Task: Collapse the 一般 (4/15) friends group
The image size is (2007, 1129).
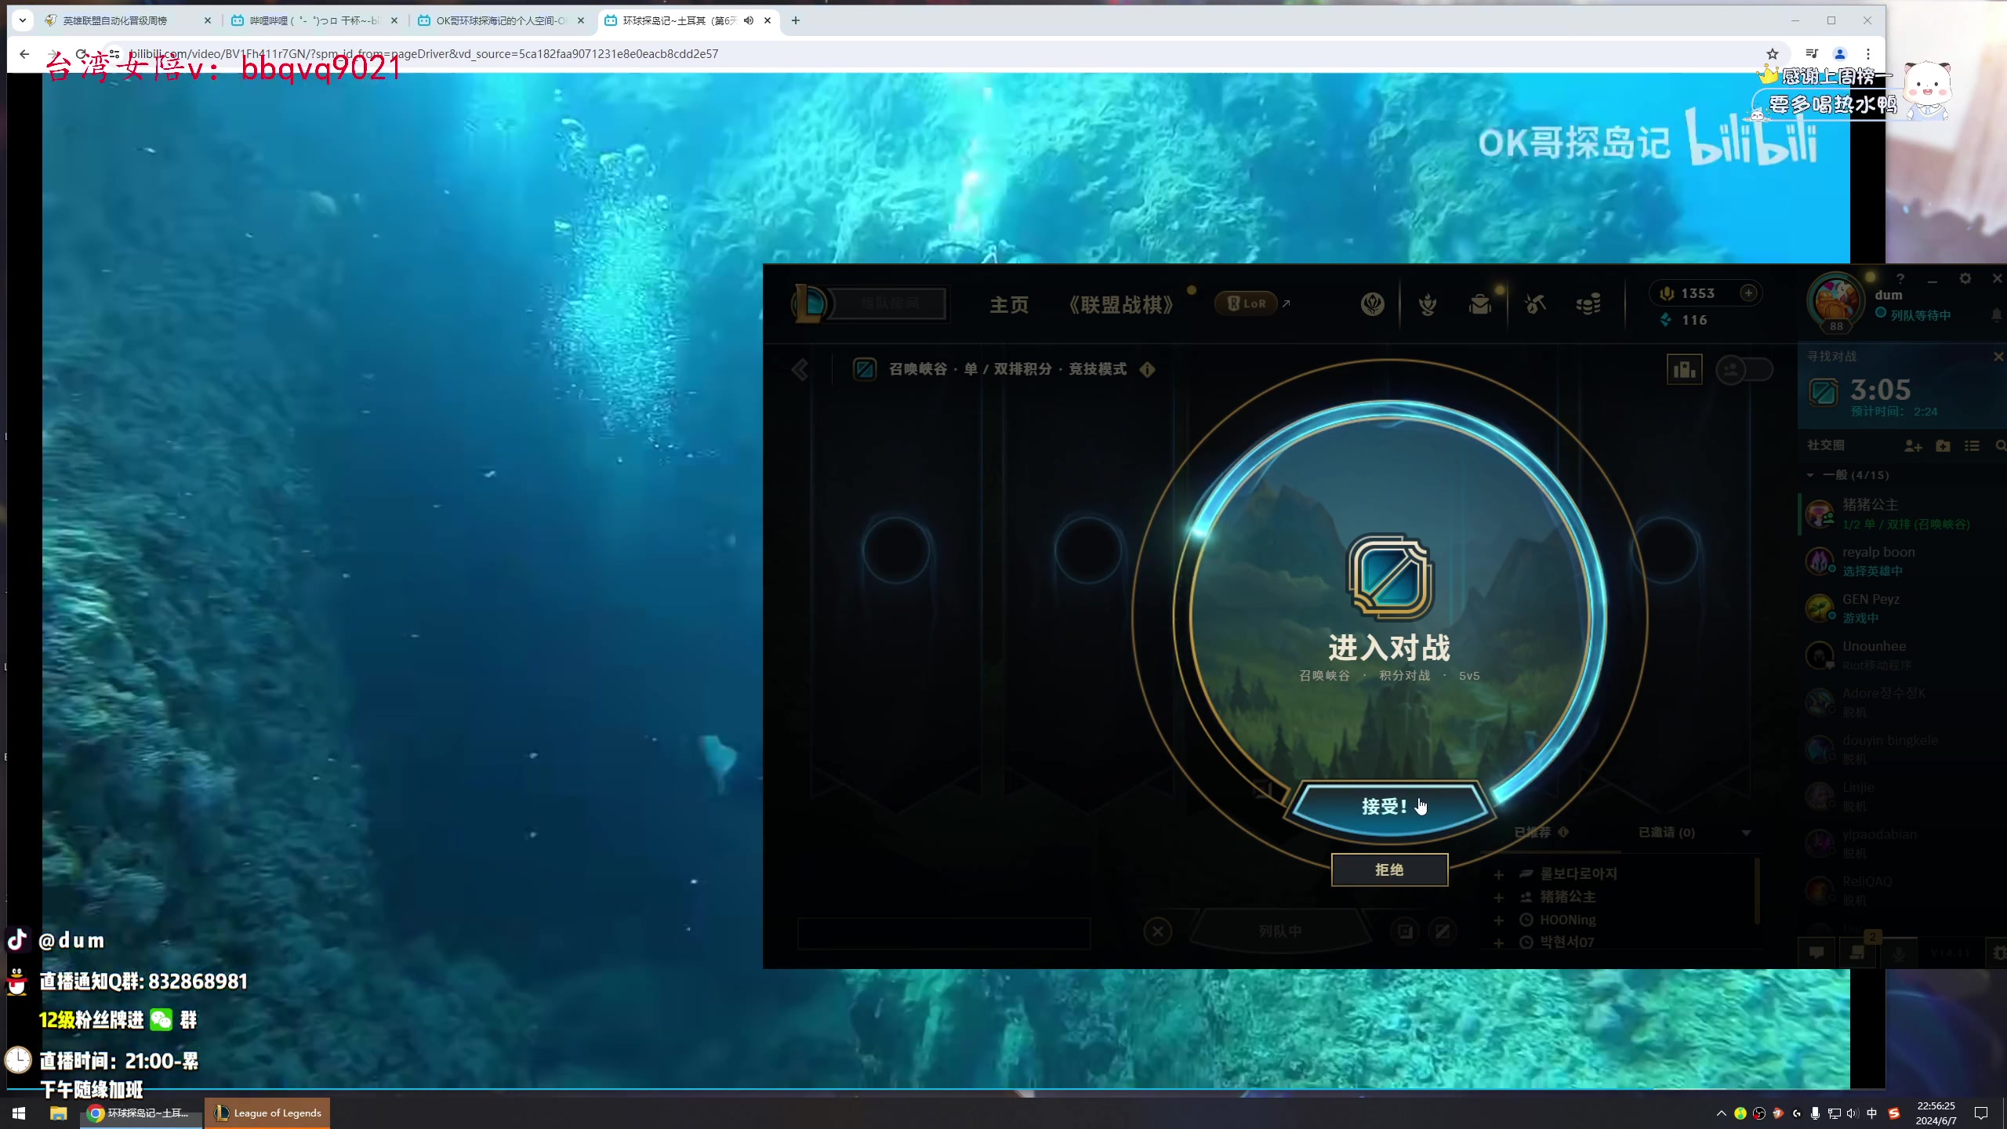Action: click(x=1810, y=475)
